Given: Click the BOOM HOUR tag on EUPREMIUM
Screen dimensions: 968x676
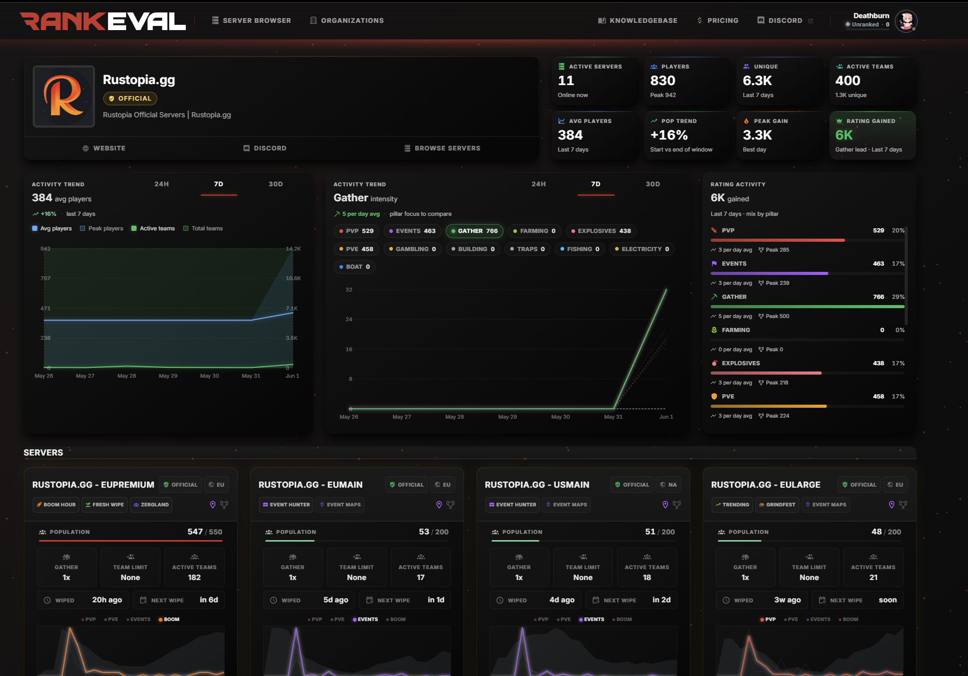Looking at the screenshot, I should click(x=56, y=505).
